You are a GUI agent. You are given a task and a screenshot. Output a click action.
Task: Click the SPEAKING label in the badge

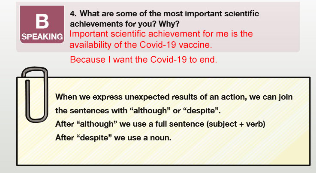click(42, 36)
